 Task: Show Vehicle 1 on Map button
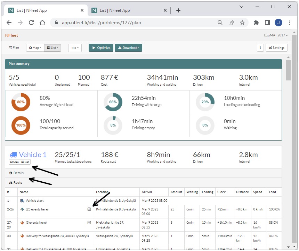14,162
